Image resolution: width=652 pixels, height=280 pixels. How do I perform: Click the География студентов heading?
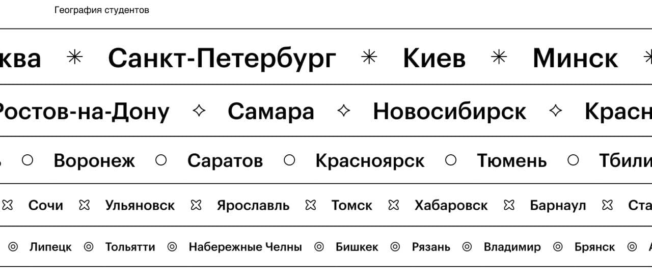pyautogui.click(x=102, y=10)
